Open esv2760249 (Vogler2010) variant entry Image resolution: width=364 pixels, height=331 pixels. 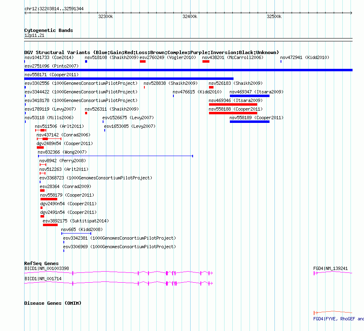coord(168,57)
